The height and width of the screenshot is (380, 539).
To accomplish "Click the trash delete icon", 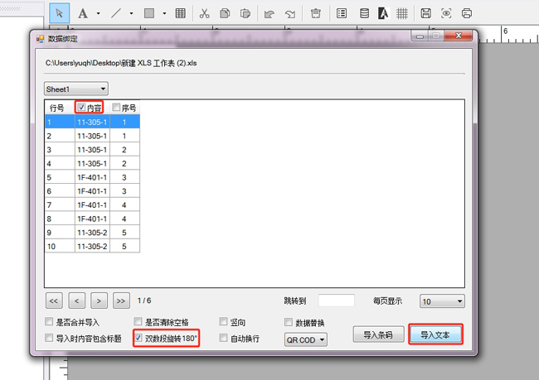I will 316,13.
